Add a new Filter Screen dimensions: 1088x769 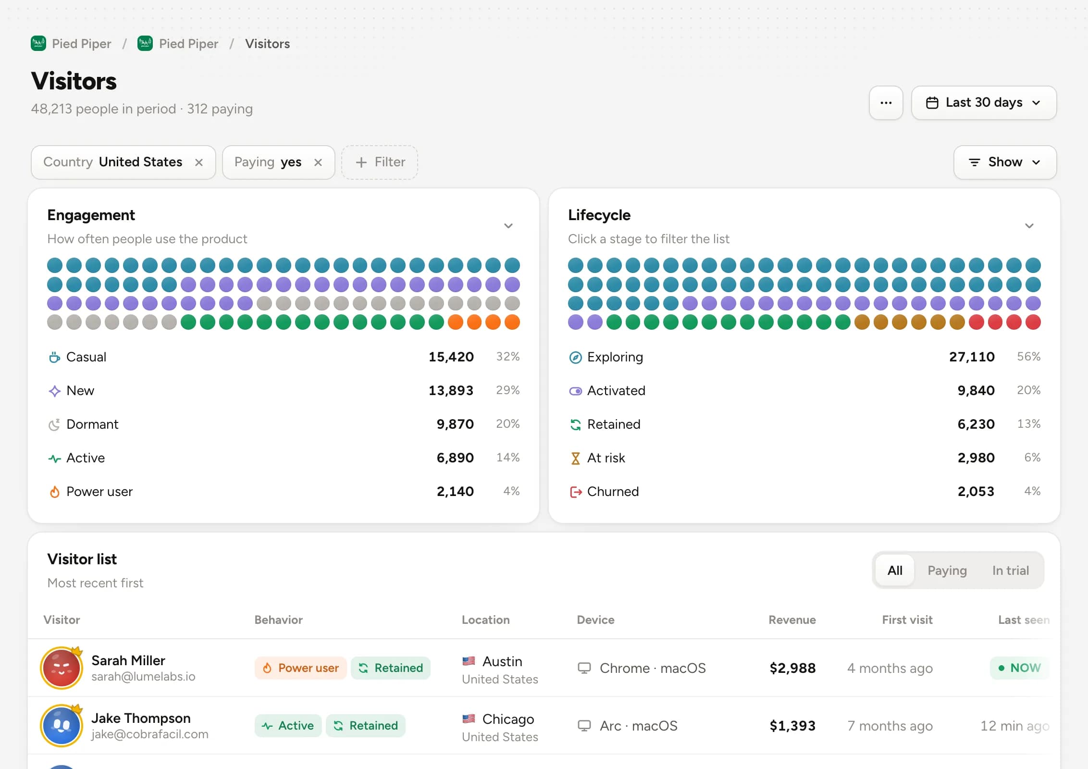(380, 162)
